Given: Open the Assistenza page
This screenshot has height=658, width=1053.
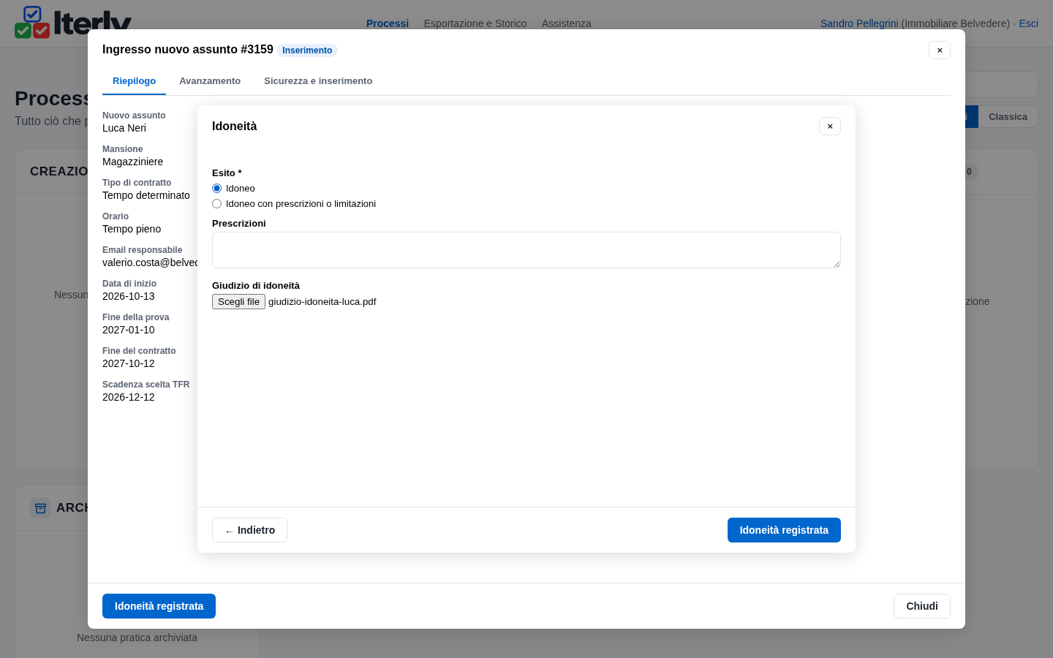Looking at the screenshot, I should tap(567, 23).
